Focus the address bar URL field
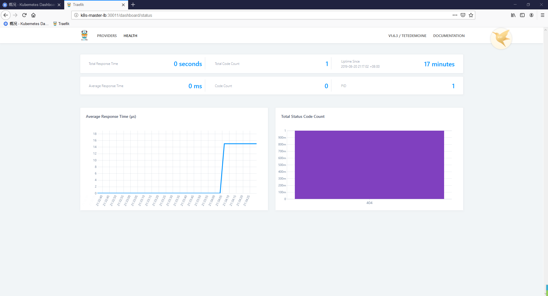Screen dimensions: 548x296 (x=263, y=15)
